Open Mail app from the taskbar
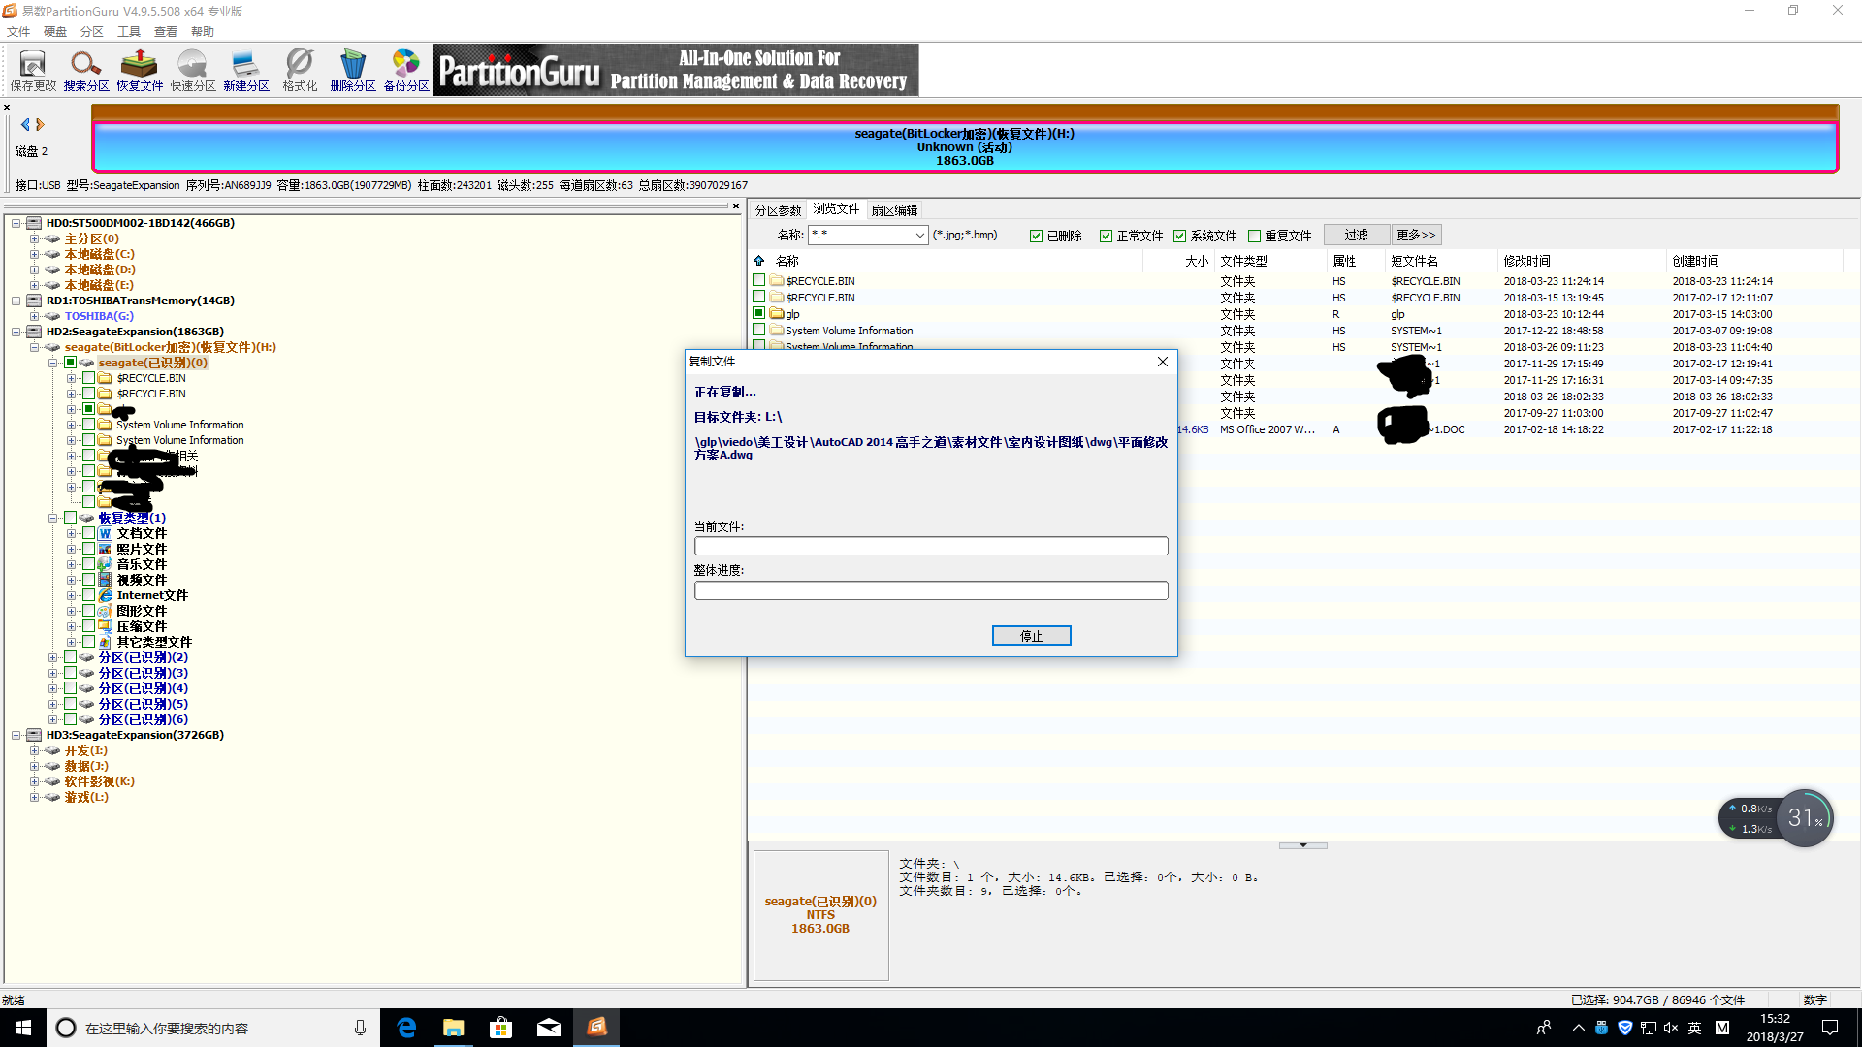Image resolution: width=1862 pixels, height=1047 pixels. [548, 1028]
